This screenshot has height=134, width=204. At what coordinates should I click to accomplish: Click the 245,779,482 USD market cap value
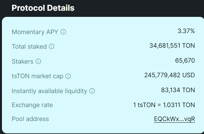pos(170,75)
